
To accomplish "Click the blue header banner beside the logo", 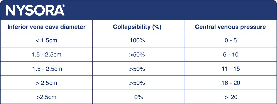I will coord(168,10).
